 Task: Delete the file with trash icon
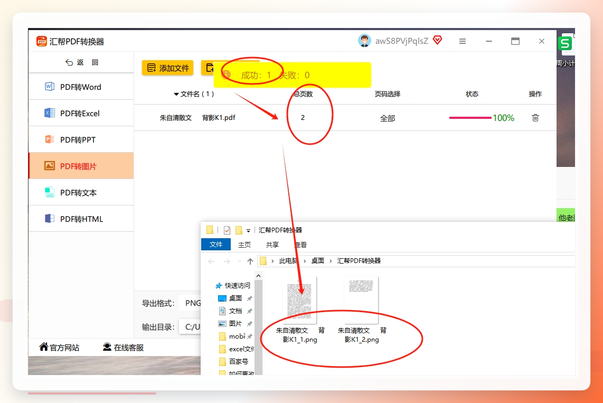(535, 118)
